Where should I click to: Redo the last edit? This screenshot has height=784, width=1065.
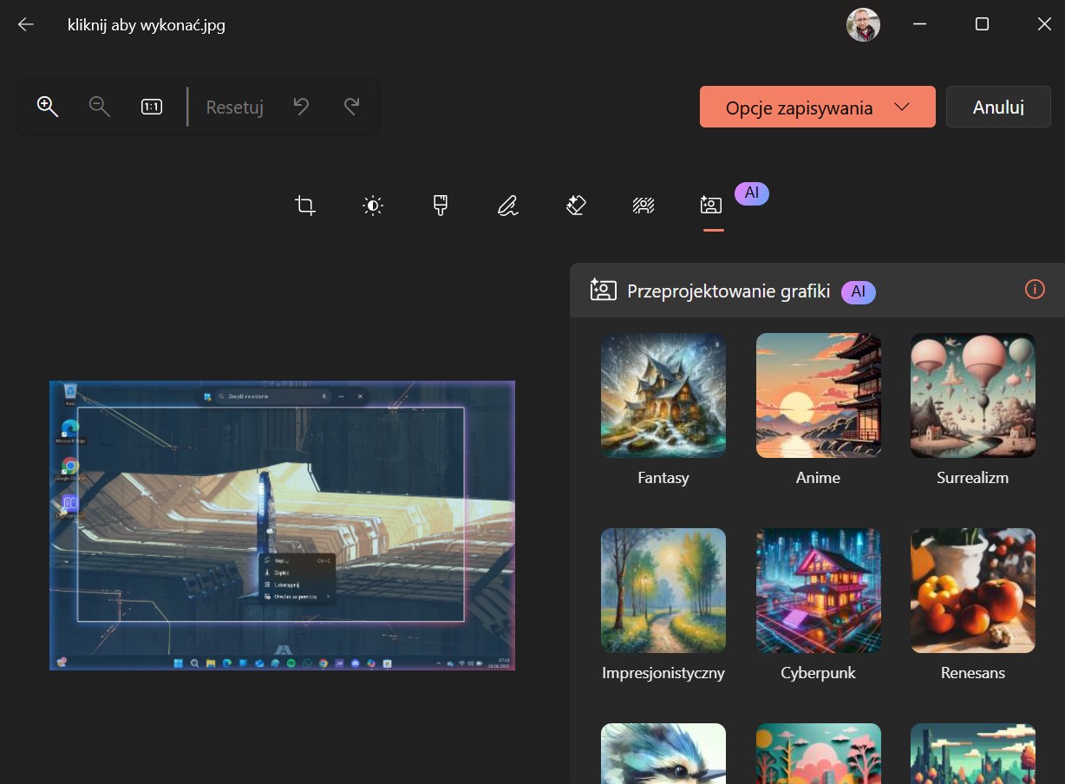351,107
